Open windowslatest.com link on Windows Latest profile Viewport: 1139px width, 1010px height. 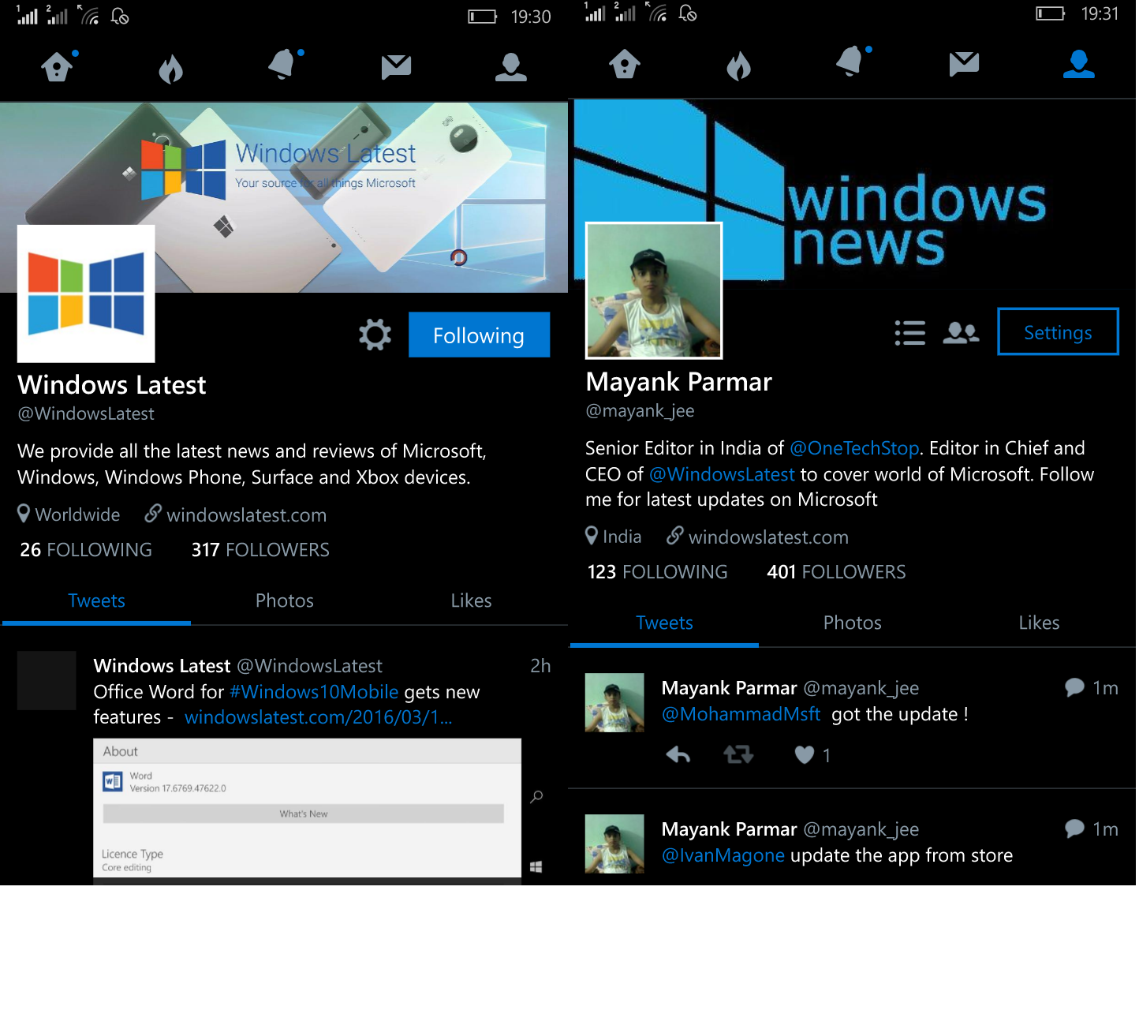coord(235,515)
